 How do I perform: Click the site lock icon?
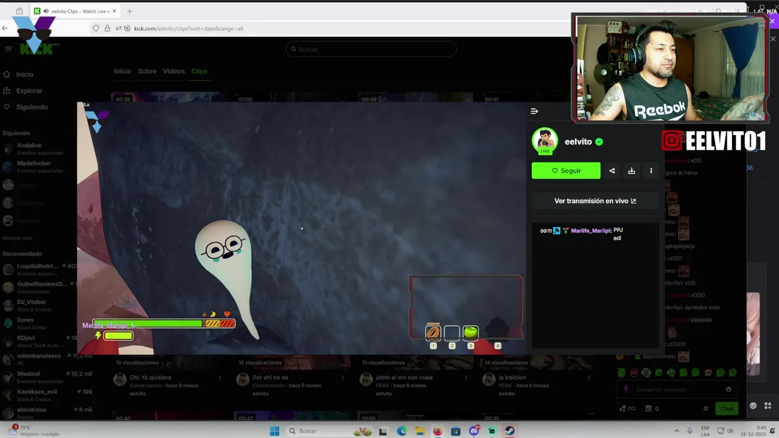point(107,28)
